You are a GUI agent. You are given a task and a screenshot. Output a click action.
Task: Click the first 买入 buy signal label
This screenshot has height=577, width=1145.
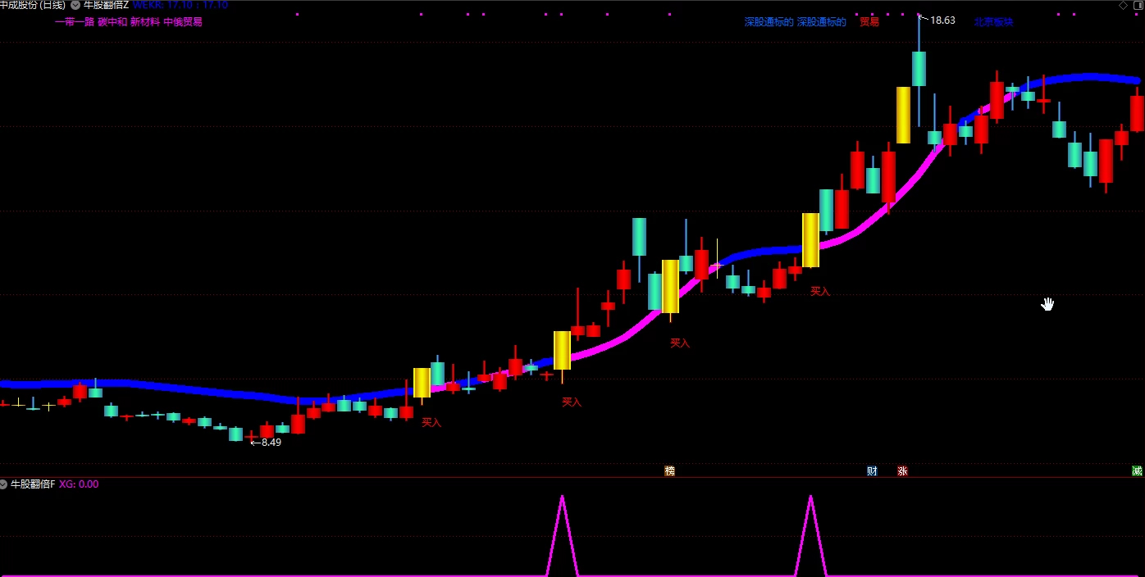click(431, 423)
